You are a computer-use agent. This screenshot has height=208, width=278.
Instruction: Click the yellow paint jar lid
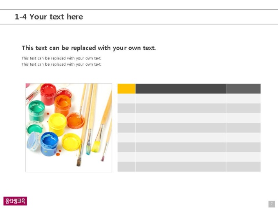tap(72, 142)
